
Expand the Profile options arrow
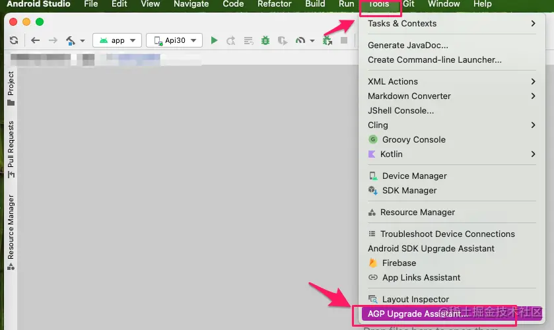pyautogui.click(x=312, y=41)
